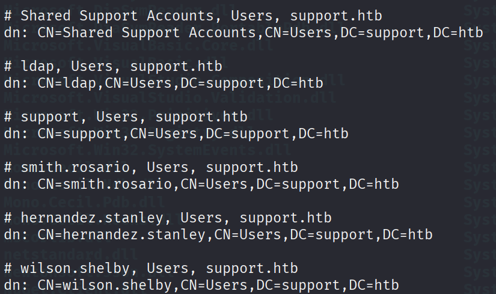Click the 'dn: CN=smith.rosario' line
The image size is (496, 294).
[201, 184]
